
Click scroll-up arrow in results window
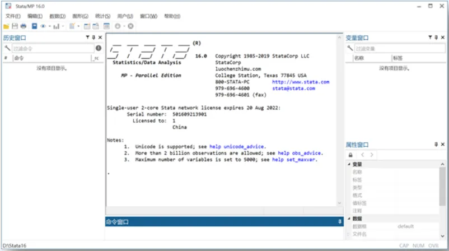(339, 37)
